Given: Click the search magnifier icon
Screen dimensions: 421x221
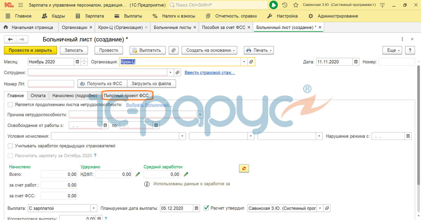Looking at the screenshot, I should (172, 5).
